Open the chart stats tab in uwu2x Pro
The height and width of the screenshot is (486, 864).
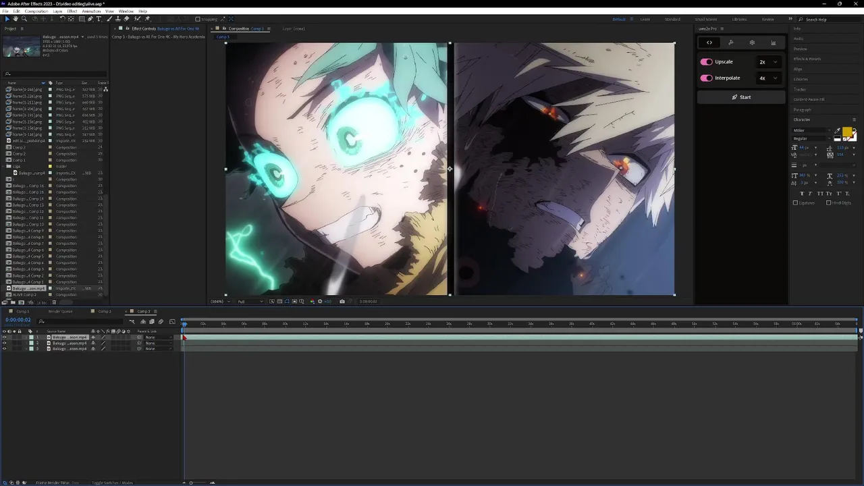[x=774, y=43]
